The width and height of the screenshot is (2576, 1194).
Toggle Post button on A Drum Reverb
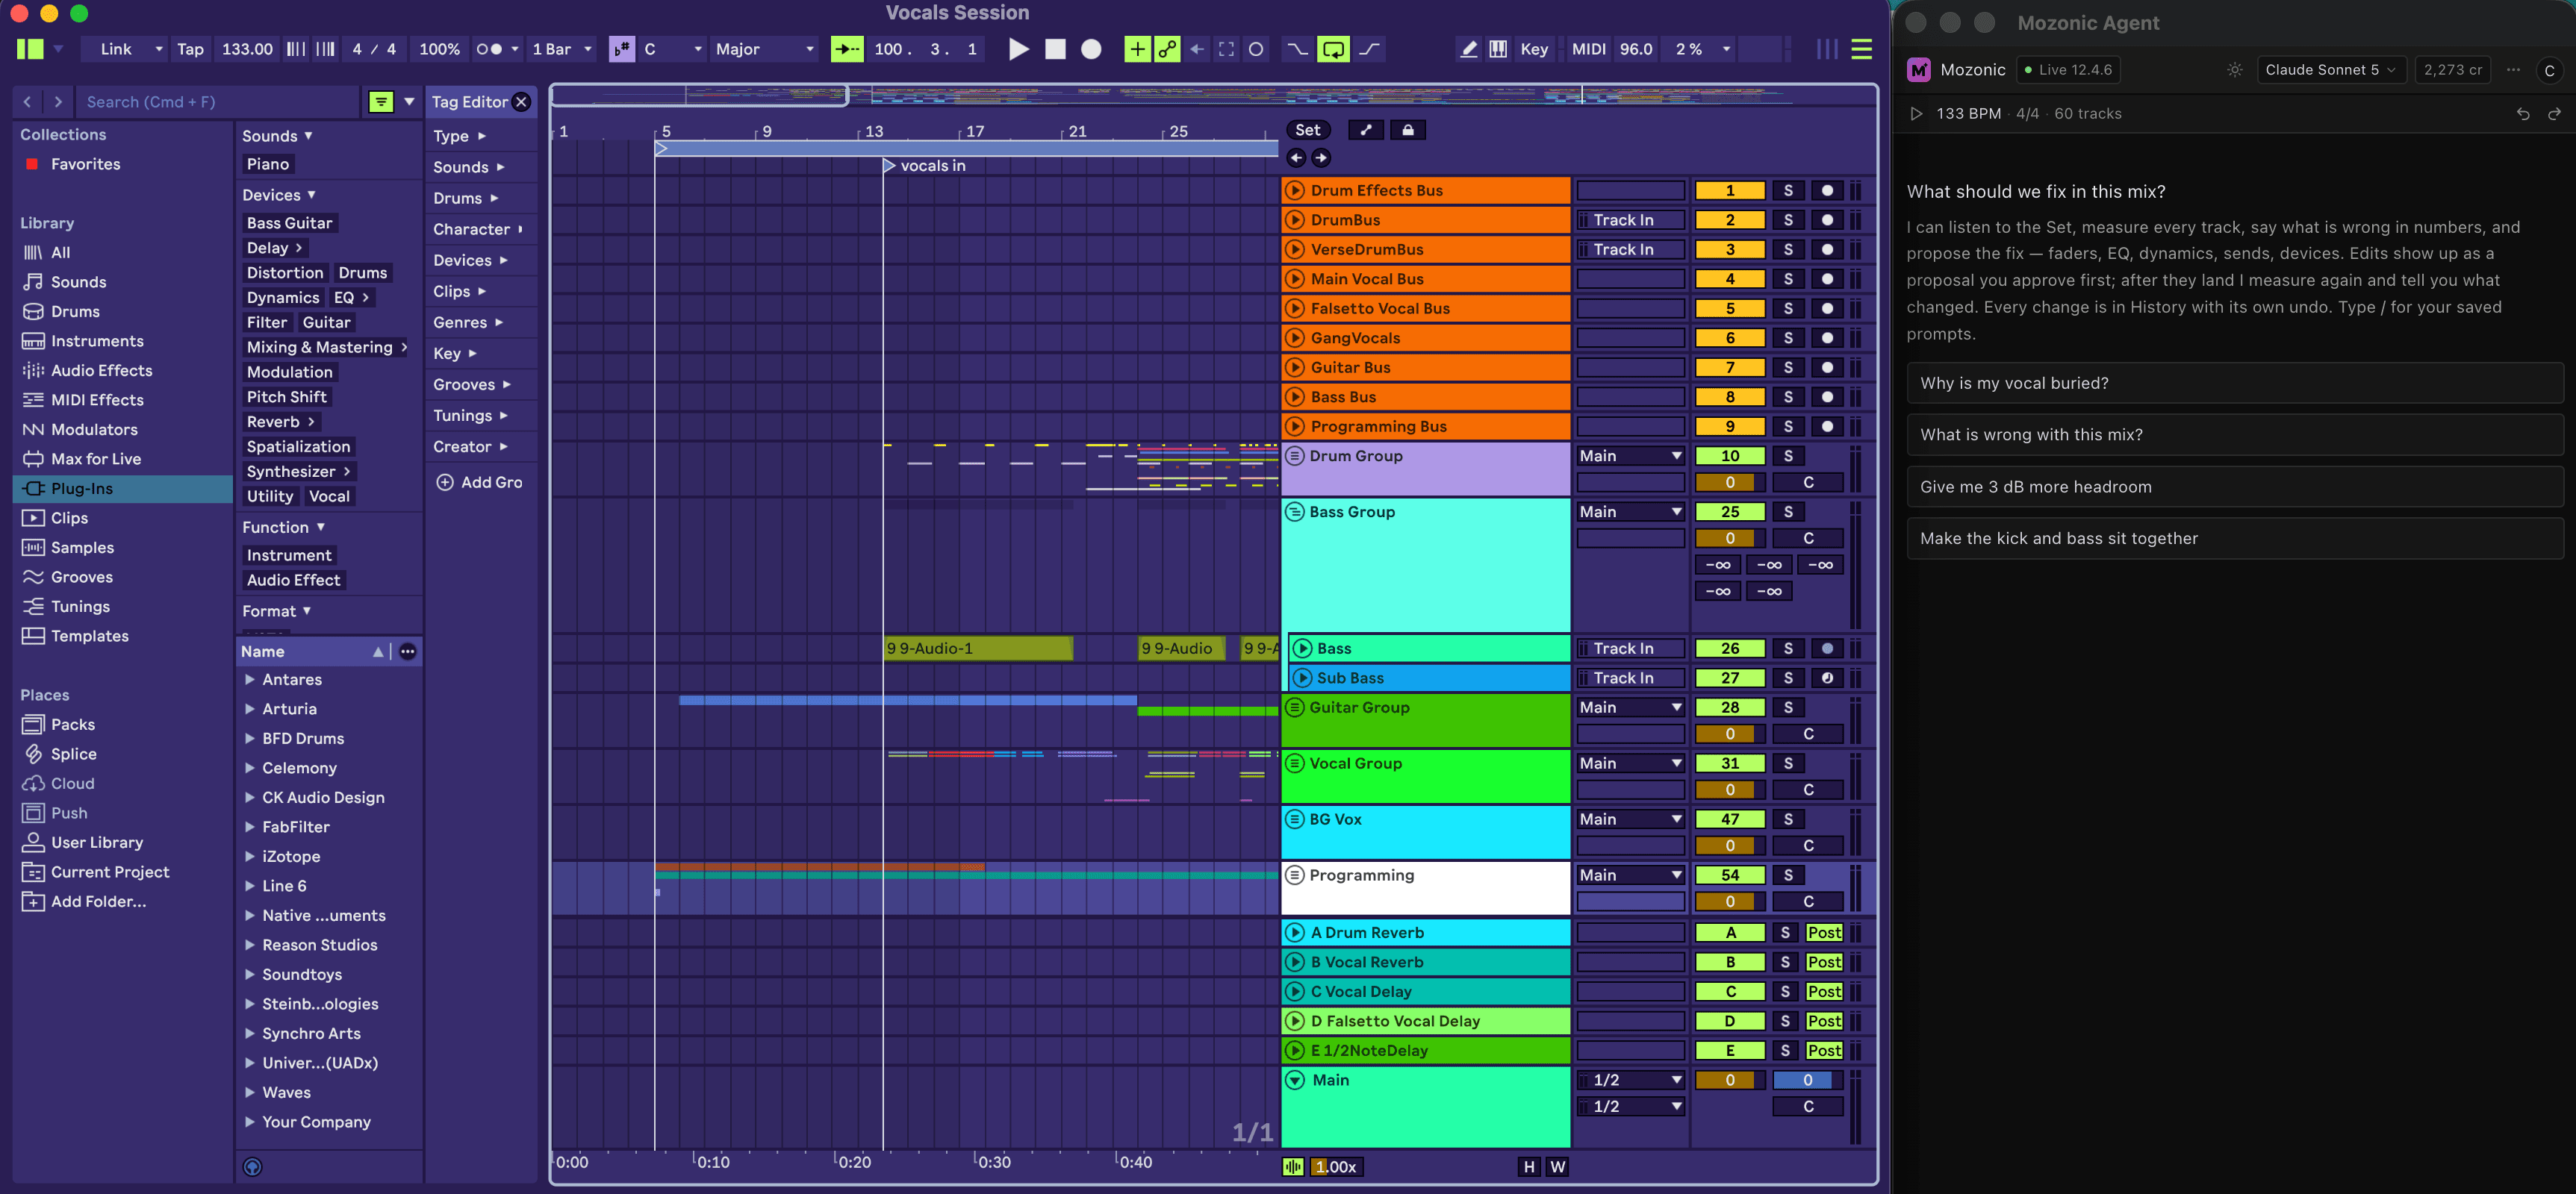point(1824,932)
